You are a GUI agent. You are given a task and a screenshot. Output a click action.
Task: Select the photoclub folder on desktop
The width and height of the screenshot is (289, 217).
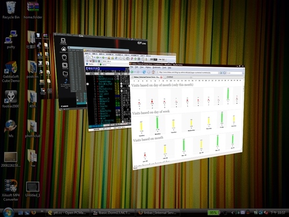32,128
